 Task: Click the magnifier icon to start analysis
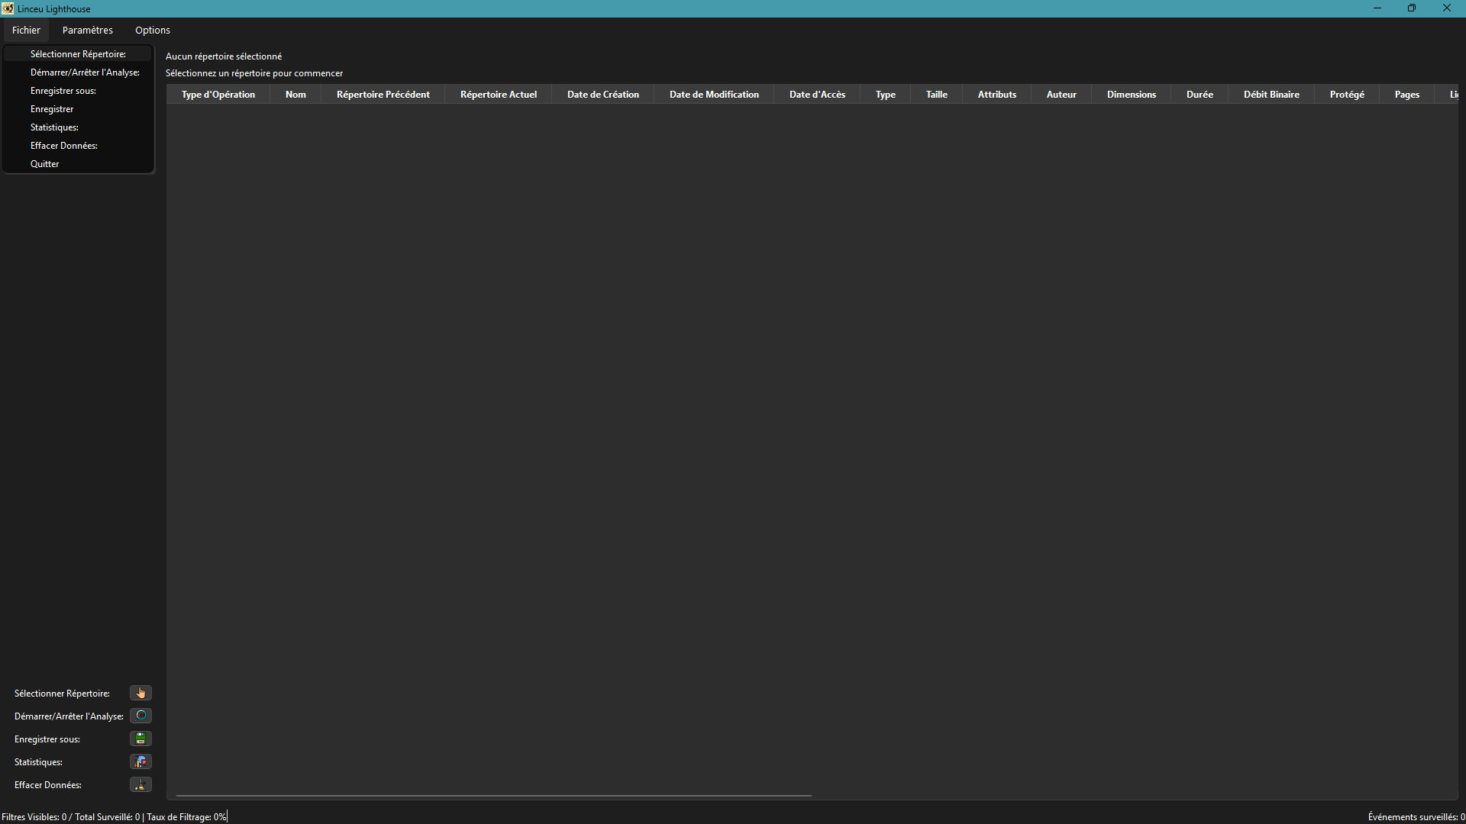click(x=140, y=716)
